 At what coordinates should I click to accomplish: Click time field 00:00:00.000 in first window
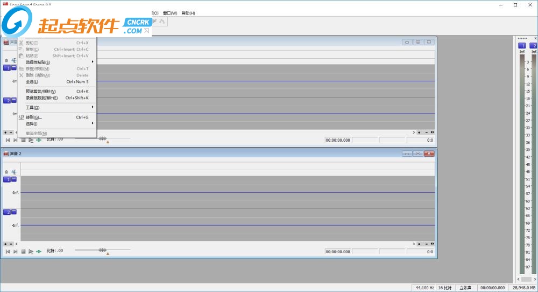pos(338,140)
